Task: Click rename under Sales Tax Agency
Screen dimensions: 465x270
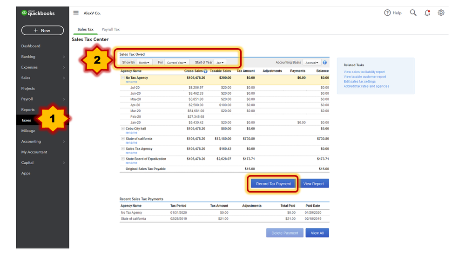Action: (x=131, y=153)
